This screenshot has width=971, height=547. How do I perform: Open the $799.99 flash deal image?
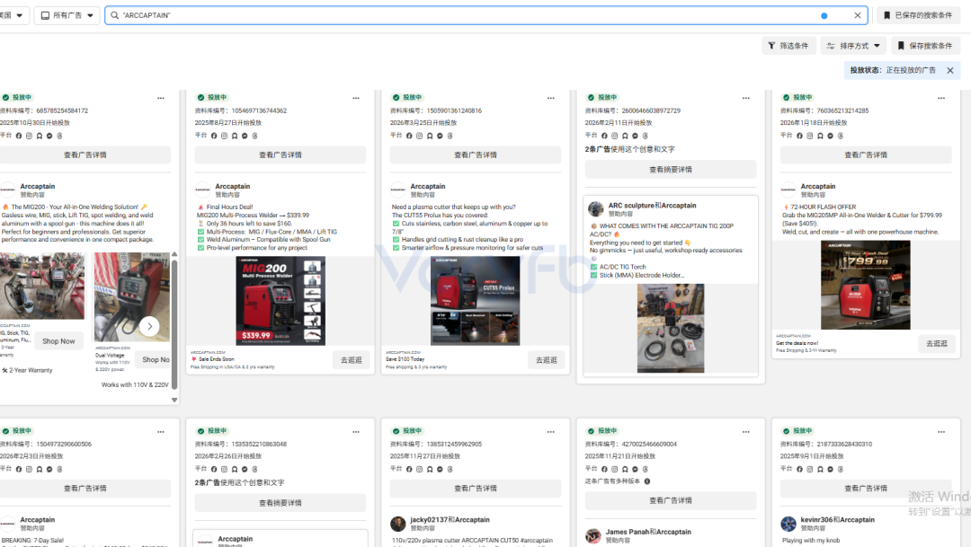tap(866, 285)
